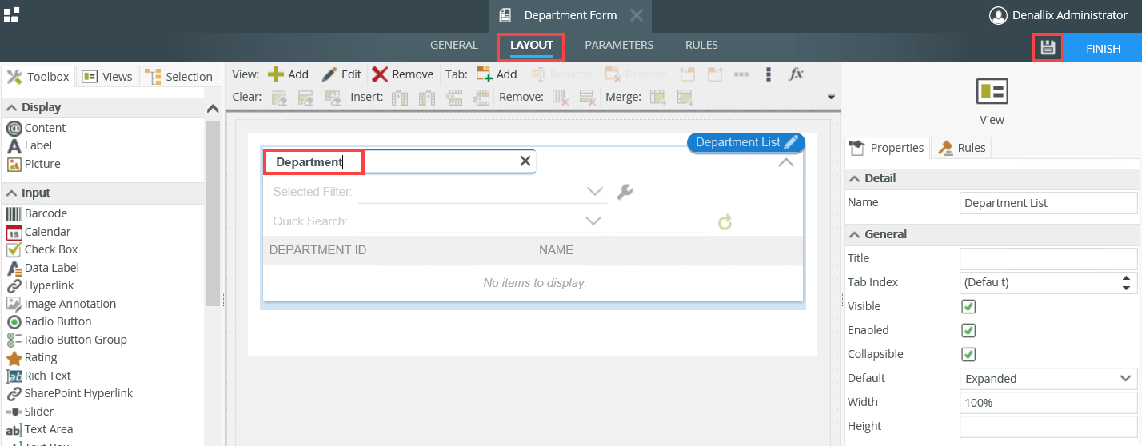The width and height of the screenshot is (1142, 446).
Task: Select the Barcode control in Toolbox
Action: point(37,213)
